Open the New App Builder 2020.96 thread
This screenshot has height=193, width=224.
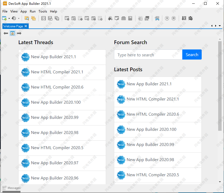tap(62, 178)
